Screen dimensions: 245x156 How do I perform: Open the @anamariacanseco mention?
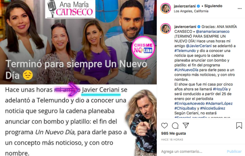213,31
